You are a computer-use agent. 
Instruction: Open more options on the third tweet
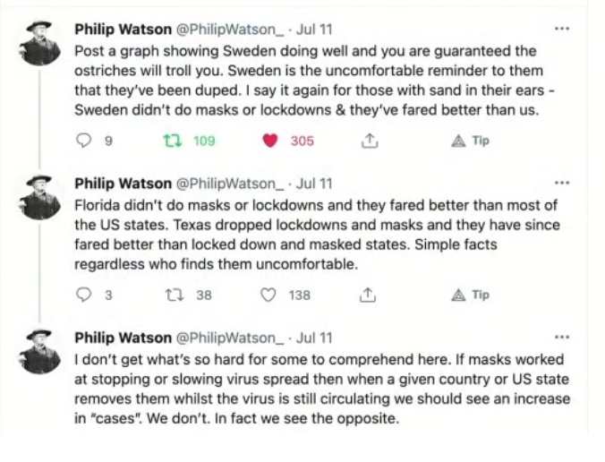pos(562,337)
